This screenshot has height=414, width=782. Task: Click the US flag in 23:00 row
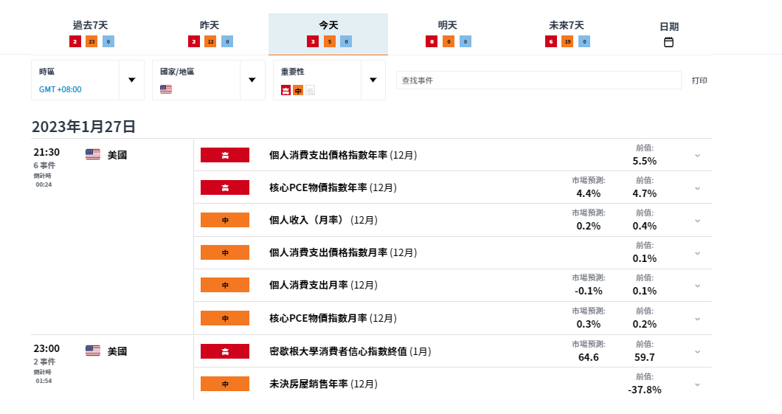click(93, 351)
